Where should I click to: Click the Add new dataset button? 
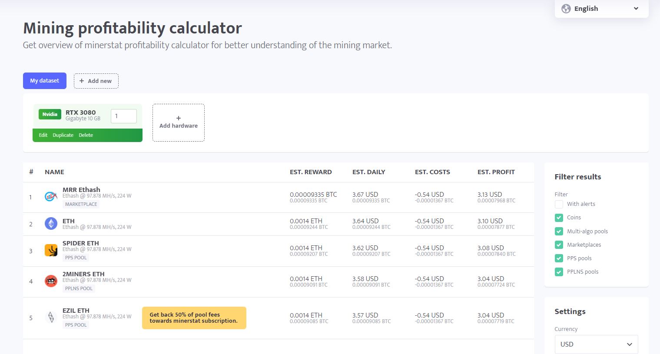pos(96,81)
